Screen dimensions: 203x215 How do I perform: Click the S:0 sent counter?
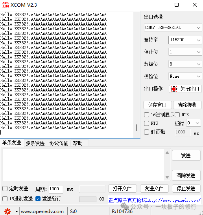click(x=73, y=211)
